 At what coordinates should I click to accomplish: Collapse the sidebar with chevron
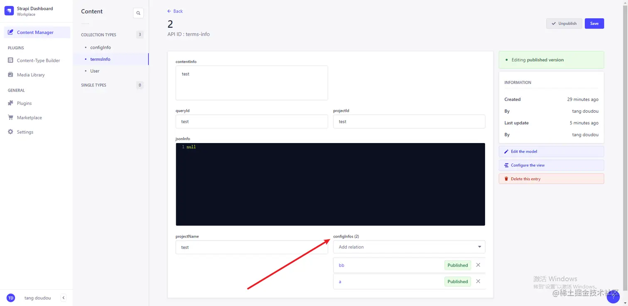coord(64,298)
